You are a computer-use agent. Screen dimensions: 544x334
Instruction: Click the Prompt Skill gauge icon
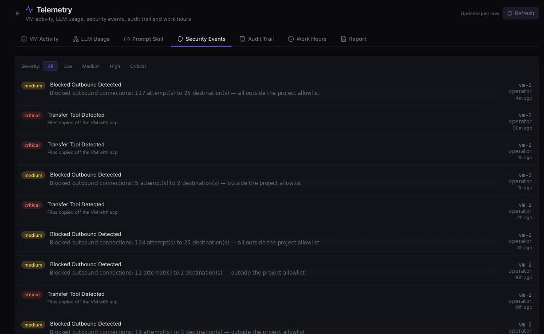(127, 39)
